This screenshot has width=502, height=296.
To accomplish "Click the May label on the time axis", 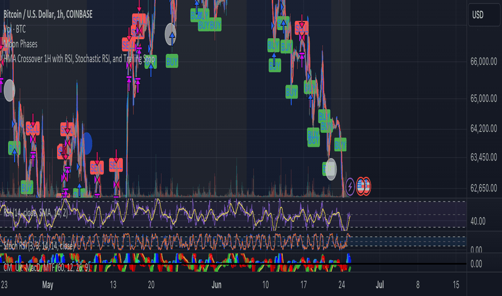I will (48, 285).
